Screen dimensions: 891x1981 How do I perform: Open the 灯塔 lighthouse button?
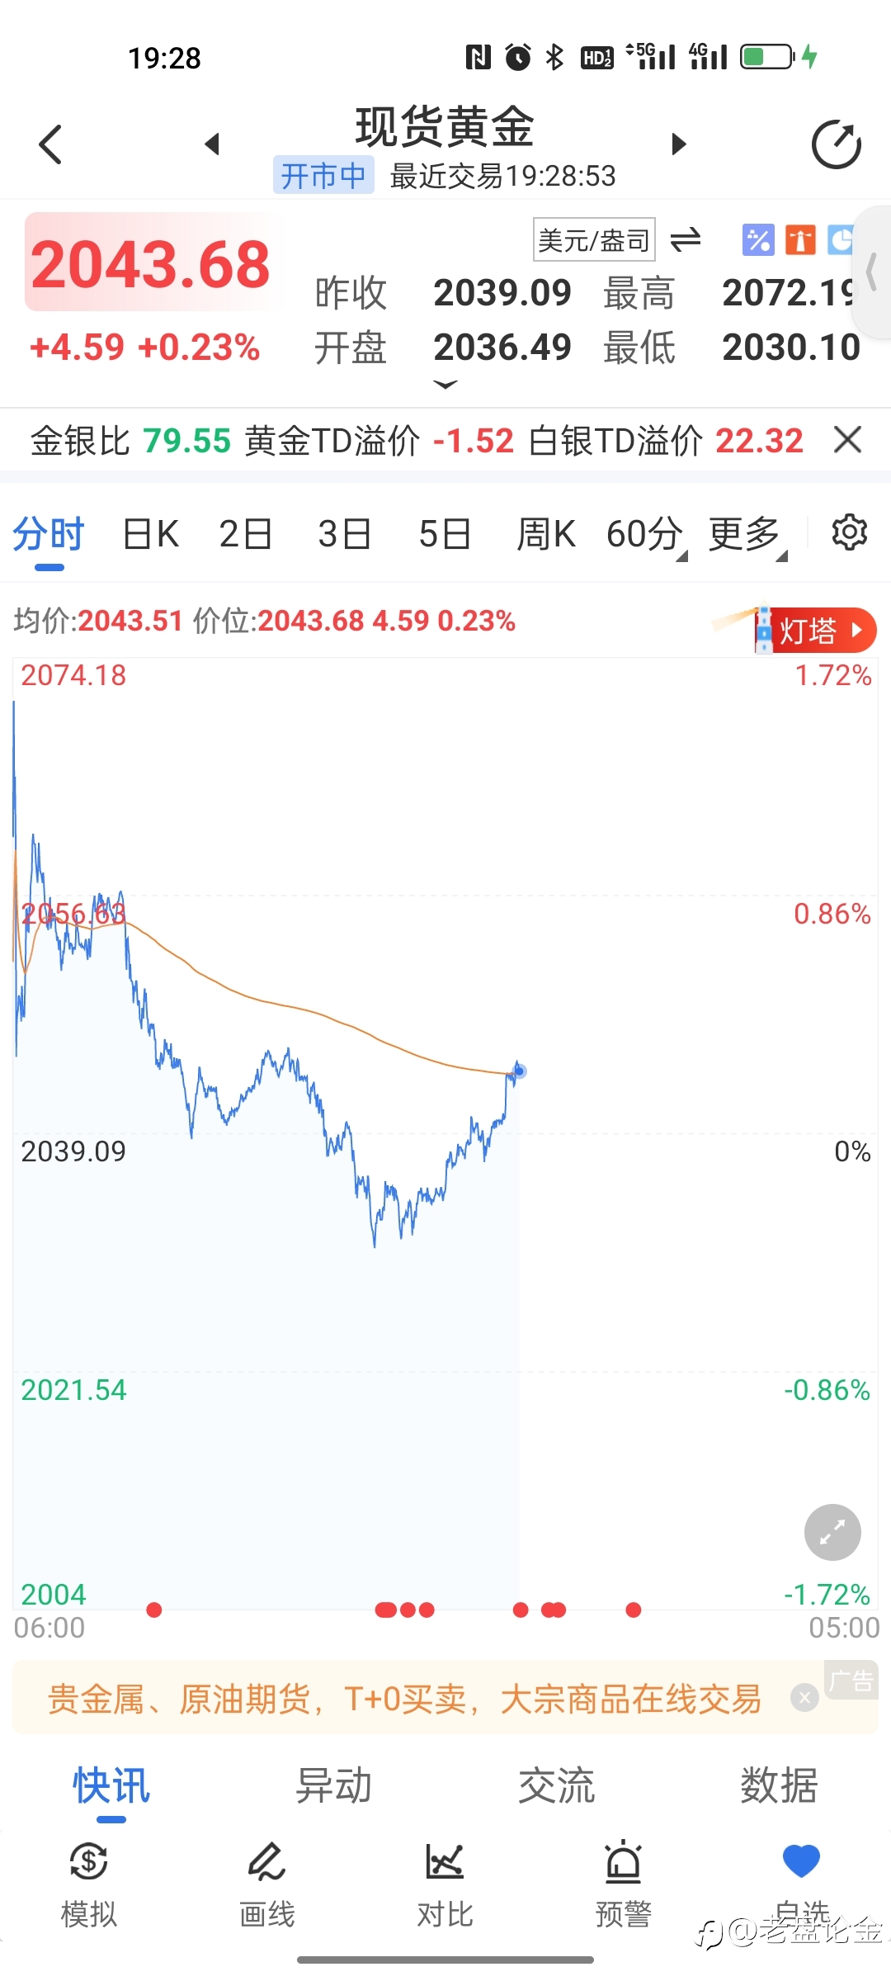point(815,631)
